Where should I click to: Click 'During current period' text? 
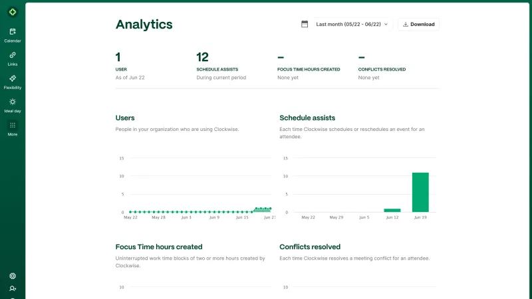coord(221,78)
